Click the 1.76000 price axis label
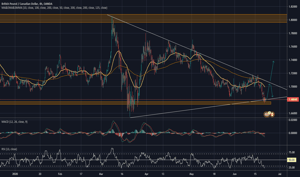 tap(293, 47)
